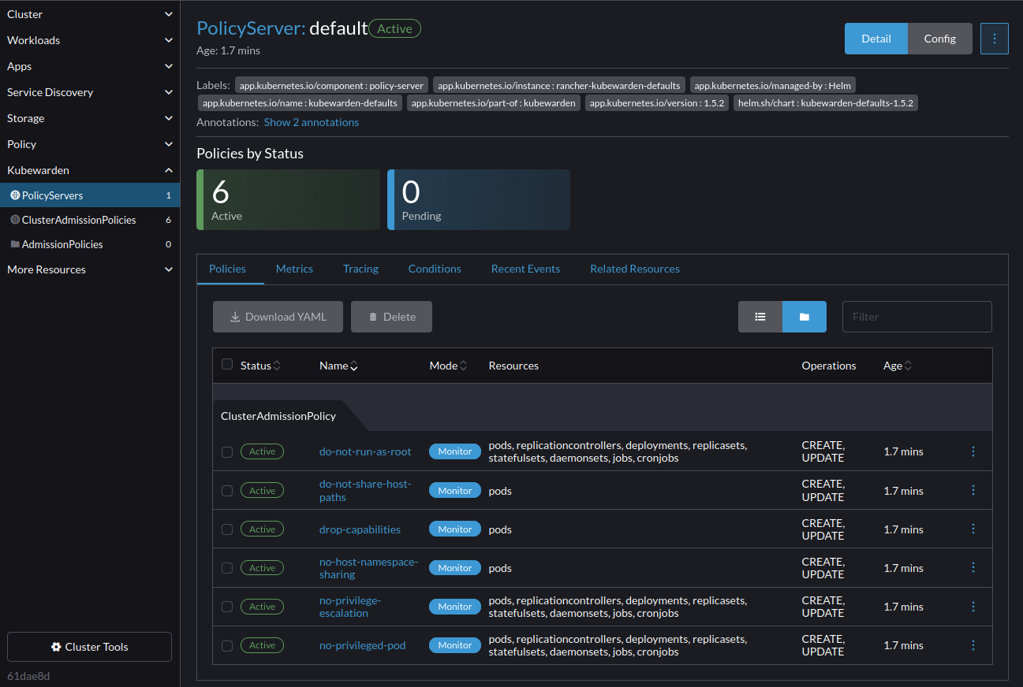Screen dimensions: 1023x687
Task: Click the gear icon on Cluster Tools
Action: [55, 647]
